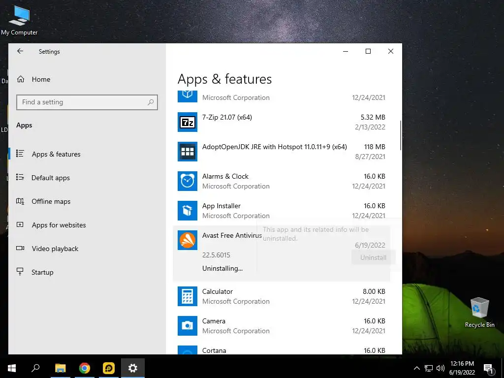Select the Calculator entry name

[x=217, y=291]
